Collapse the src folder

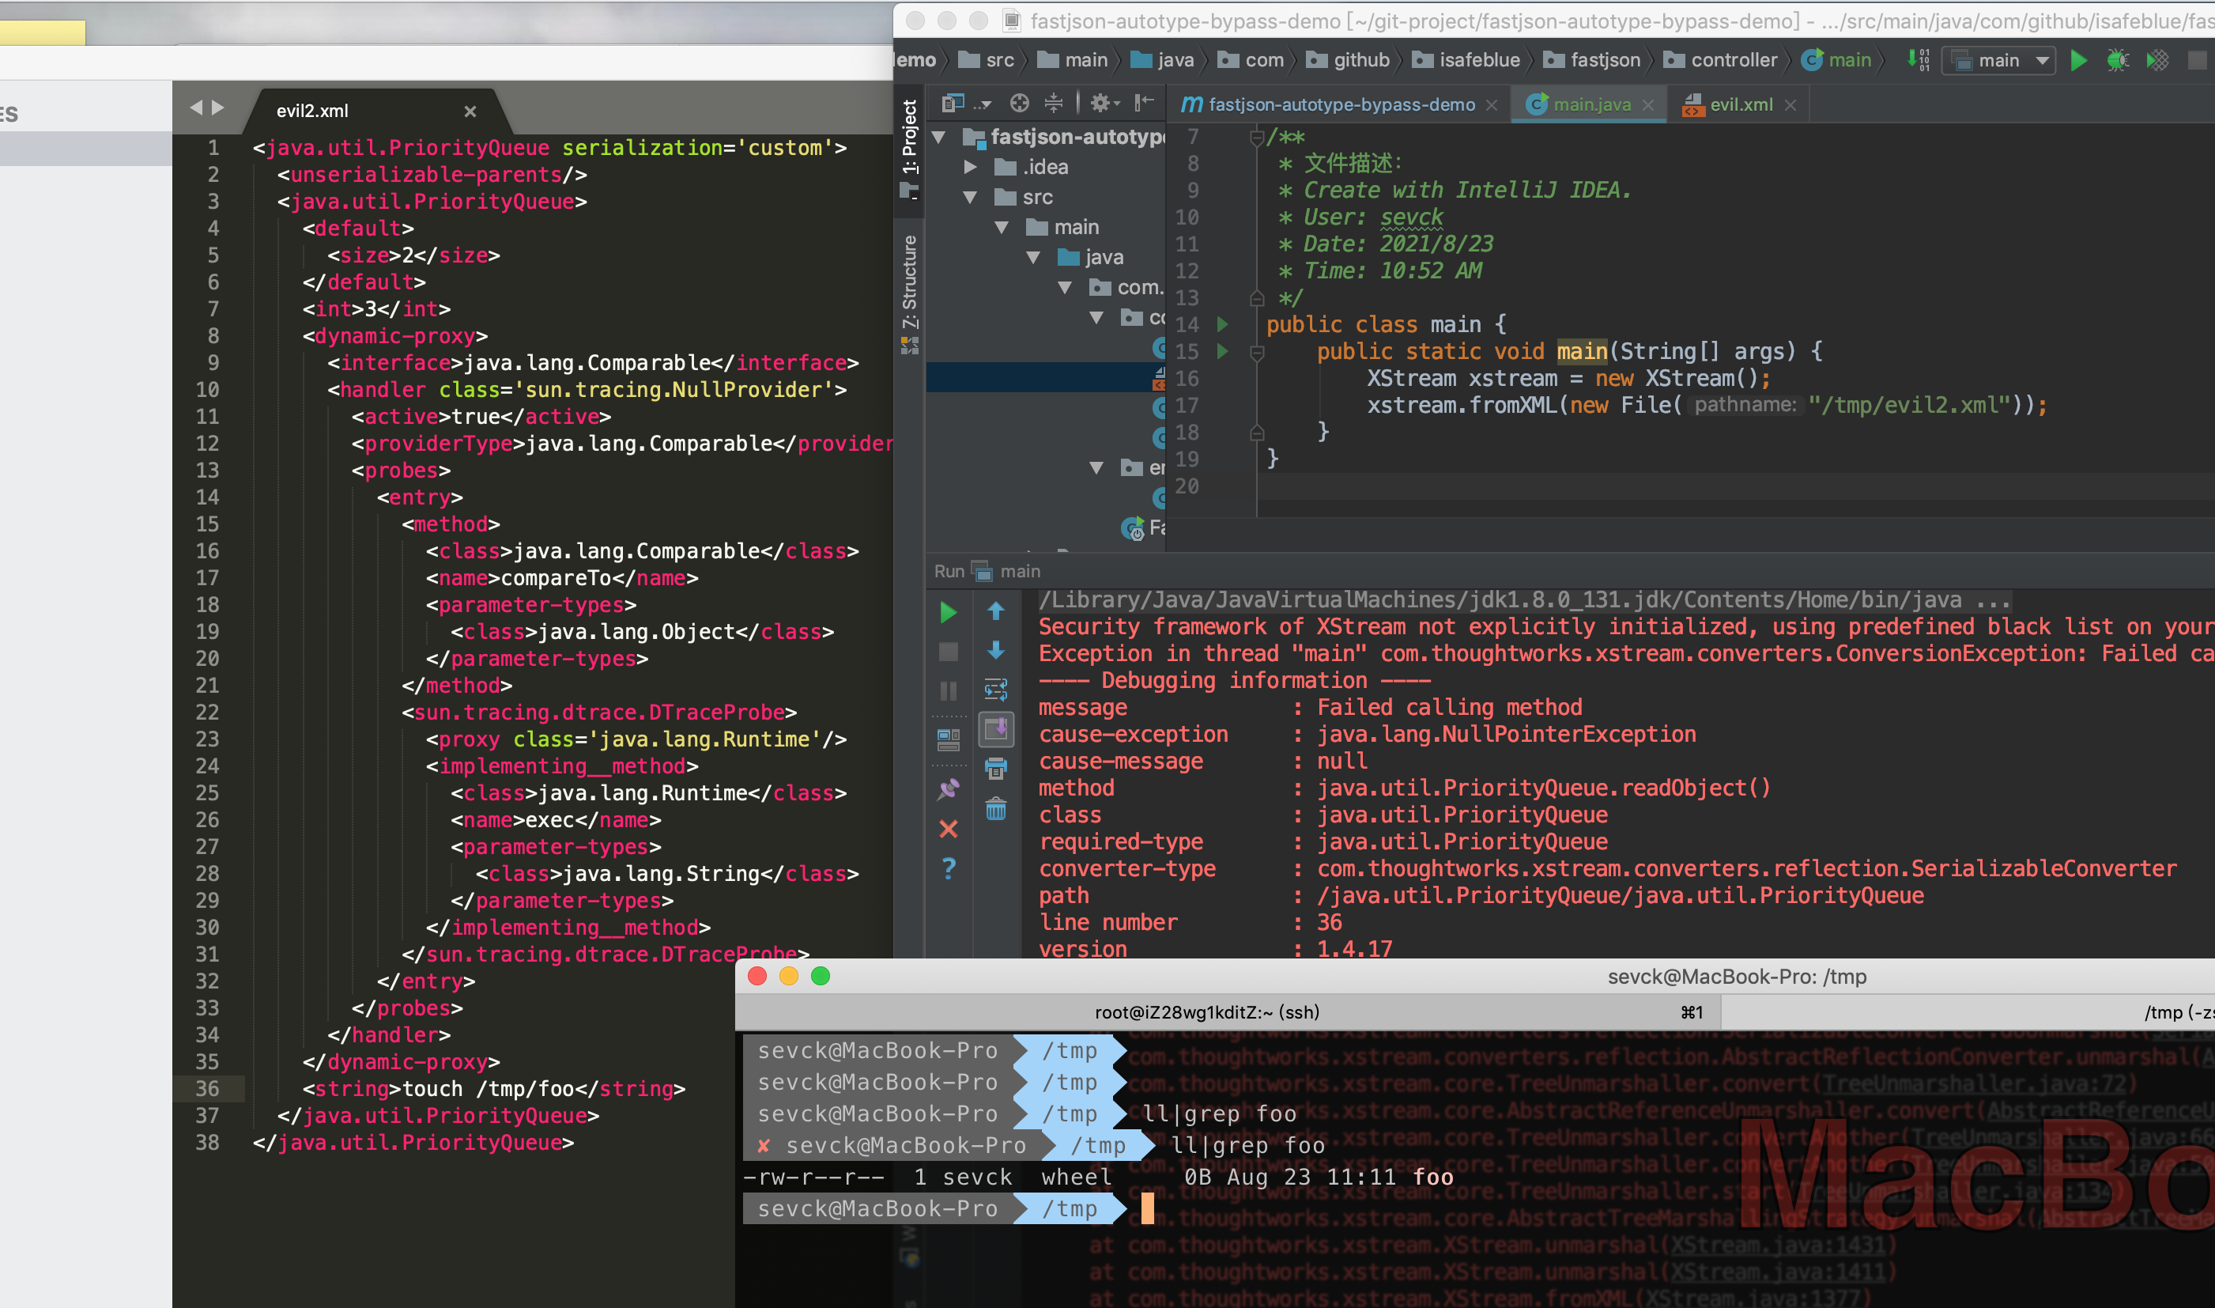coord(969,197)
